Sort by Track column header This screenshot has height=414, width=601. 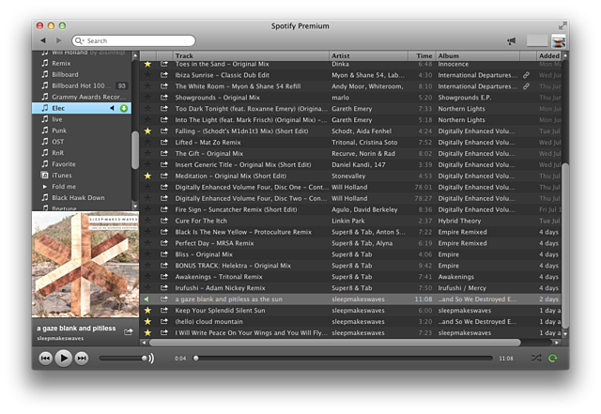pyautogui.click(x=251, y=55)
